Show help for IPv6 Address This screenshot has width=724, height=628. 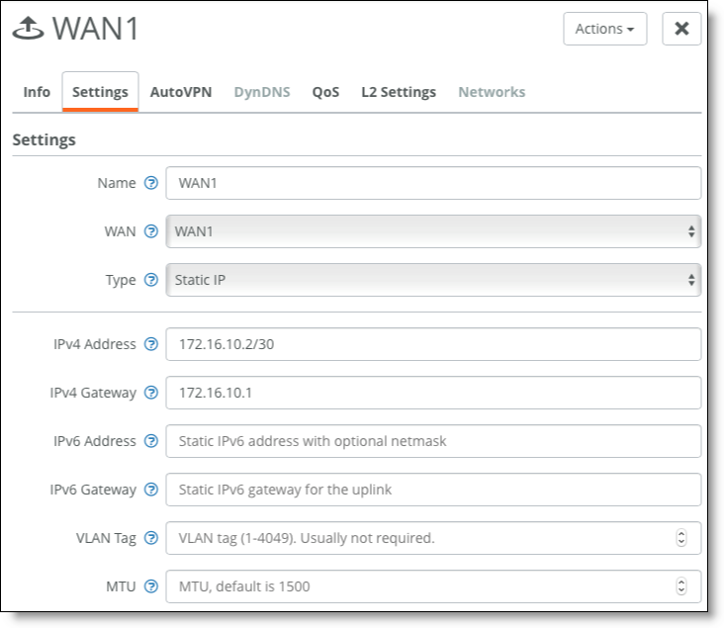151,441
